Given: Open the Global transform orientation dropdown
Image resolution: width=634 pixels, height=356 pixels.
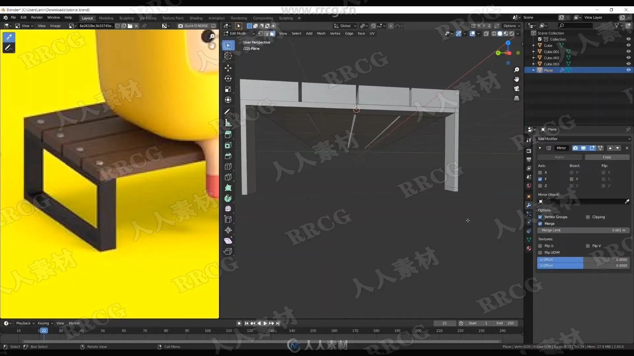Looking at the screenshot, I should coord(345,26).
